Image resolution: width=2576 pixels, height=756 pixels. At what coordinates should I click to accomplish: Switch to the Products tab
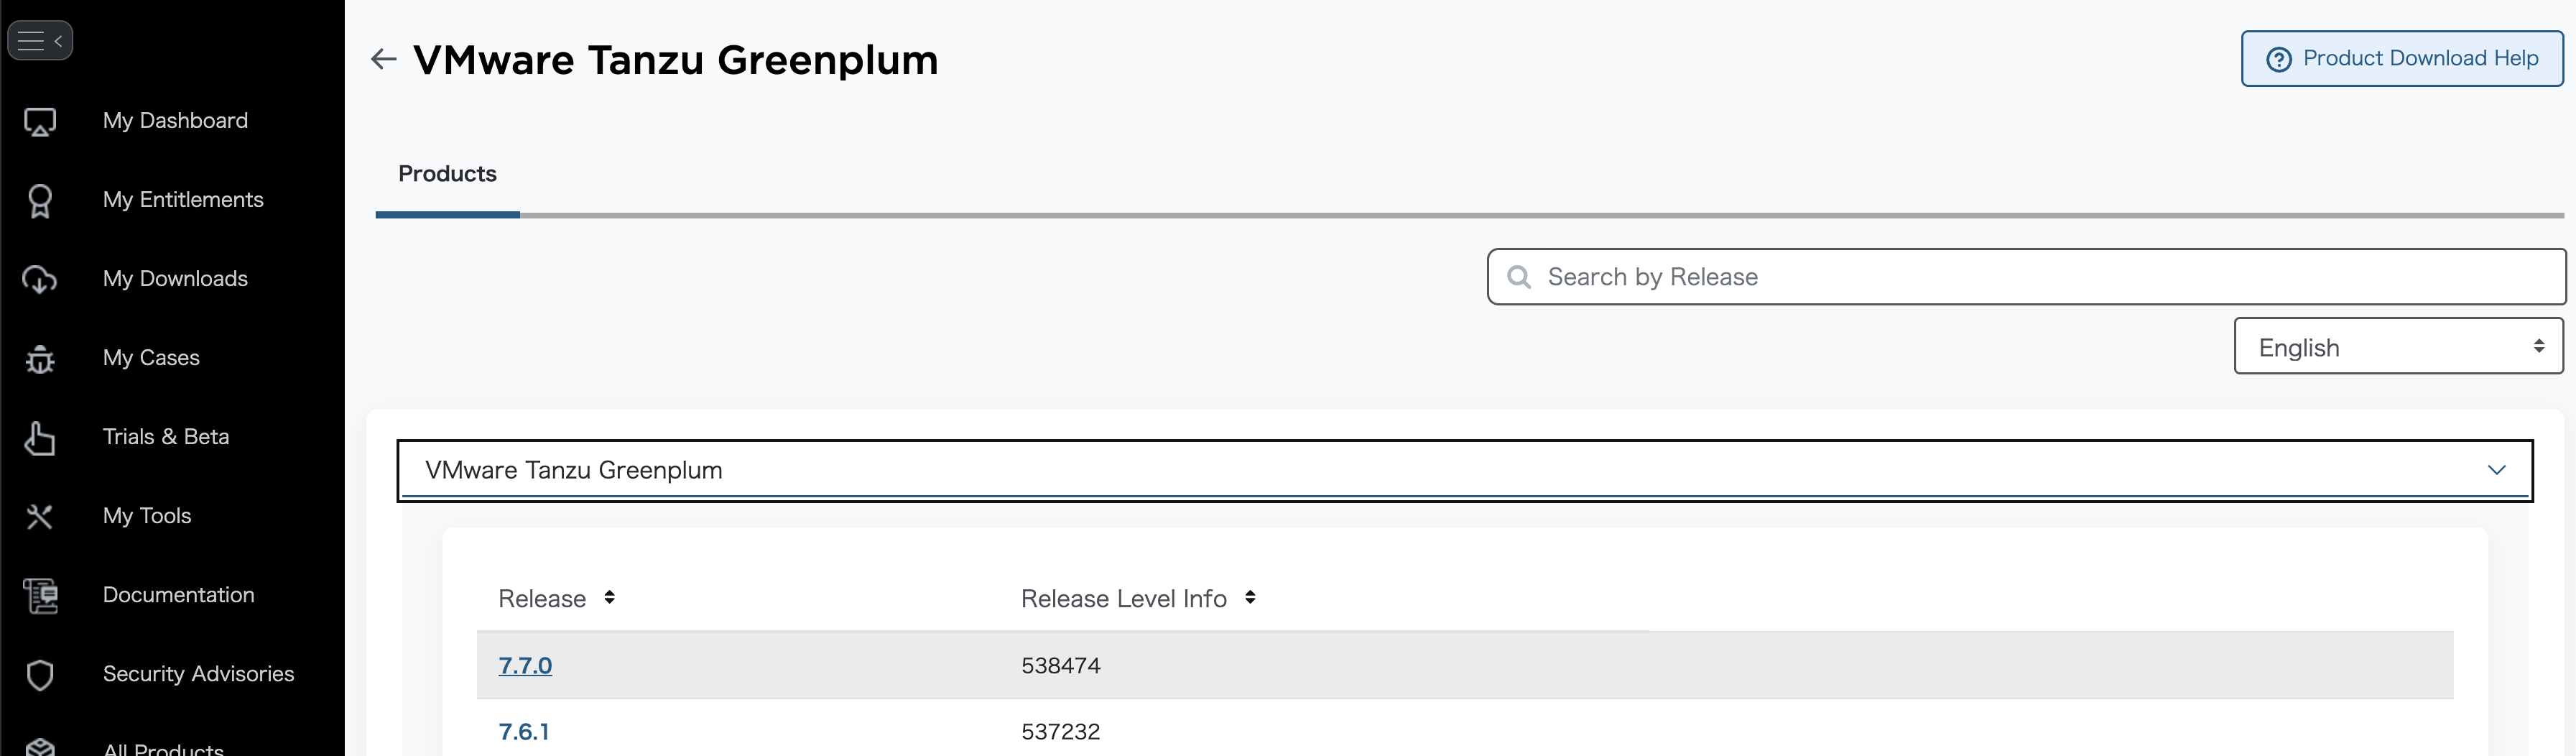[x=447, y=174]
